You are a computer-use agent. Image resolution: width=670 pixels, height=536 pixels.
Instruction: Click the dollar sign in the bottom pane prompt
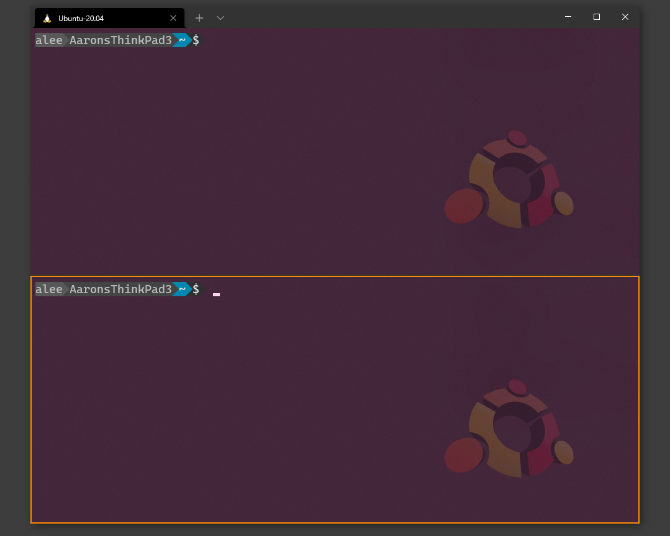tap(196, 289)
